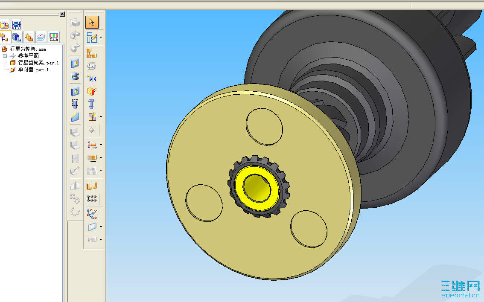Open the sketch edit tool
484x302 pixels.
tap(92, 38)
